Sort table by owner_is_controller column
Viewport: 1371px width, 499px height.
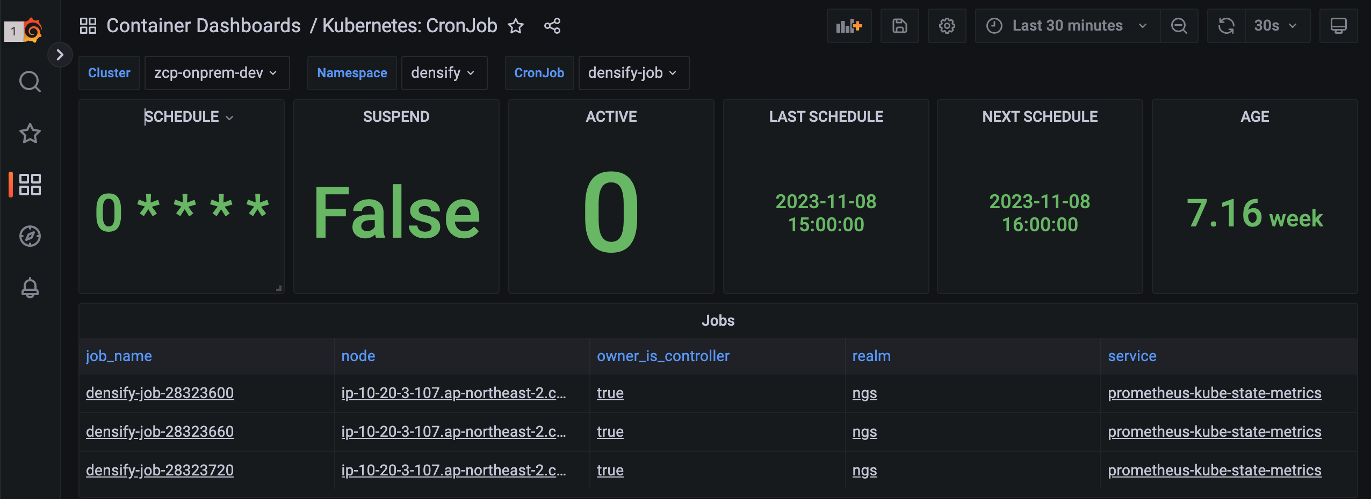pos(663,356)
